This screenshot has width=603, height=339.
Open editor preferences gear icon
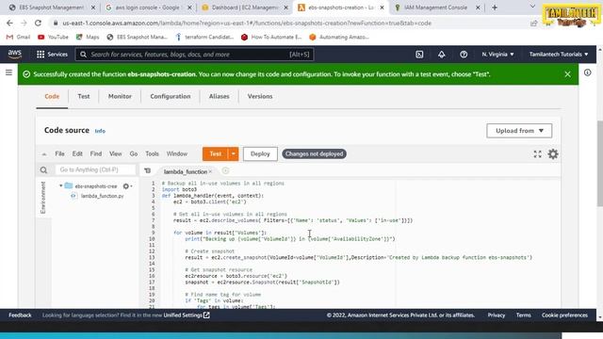click(553, 154)
